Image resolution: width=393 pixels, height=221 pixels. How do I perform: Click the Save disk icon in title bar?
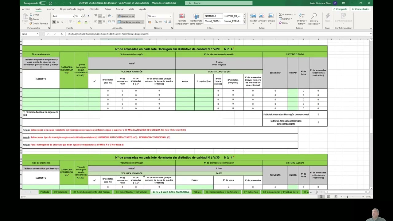(x=50, y=3)
